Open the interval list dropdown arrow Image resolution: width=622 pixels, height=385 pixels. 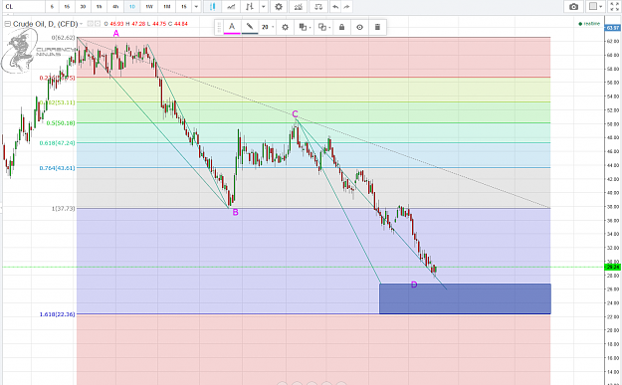point(196,7)
